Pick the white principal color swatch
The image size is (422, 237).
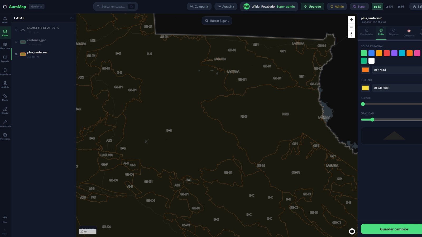(x=371, y=61)
